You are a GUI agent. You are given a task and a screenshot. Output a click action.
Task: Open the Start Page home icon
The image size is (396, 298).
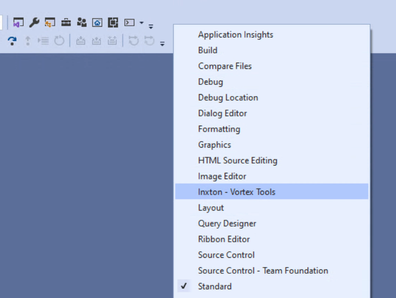pyautogui.click(x=97, y=22)
